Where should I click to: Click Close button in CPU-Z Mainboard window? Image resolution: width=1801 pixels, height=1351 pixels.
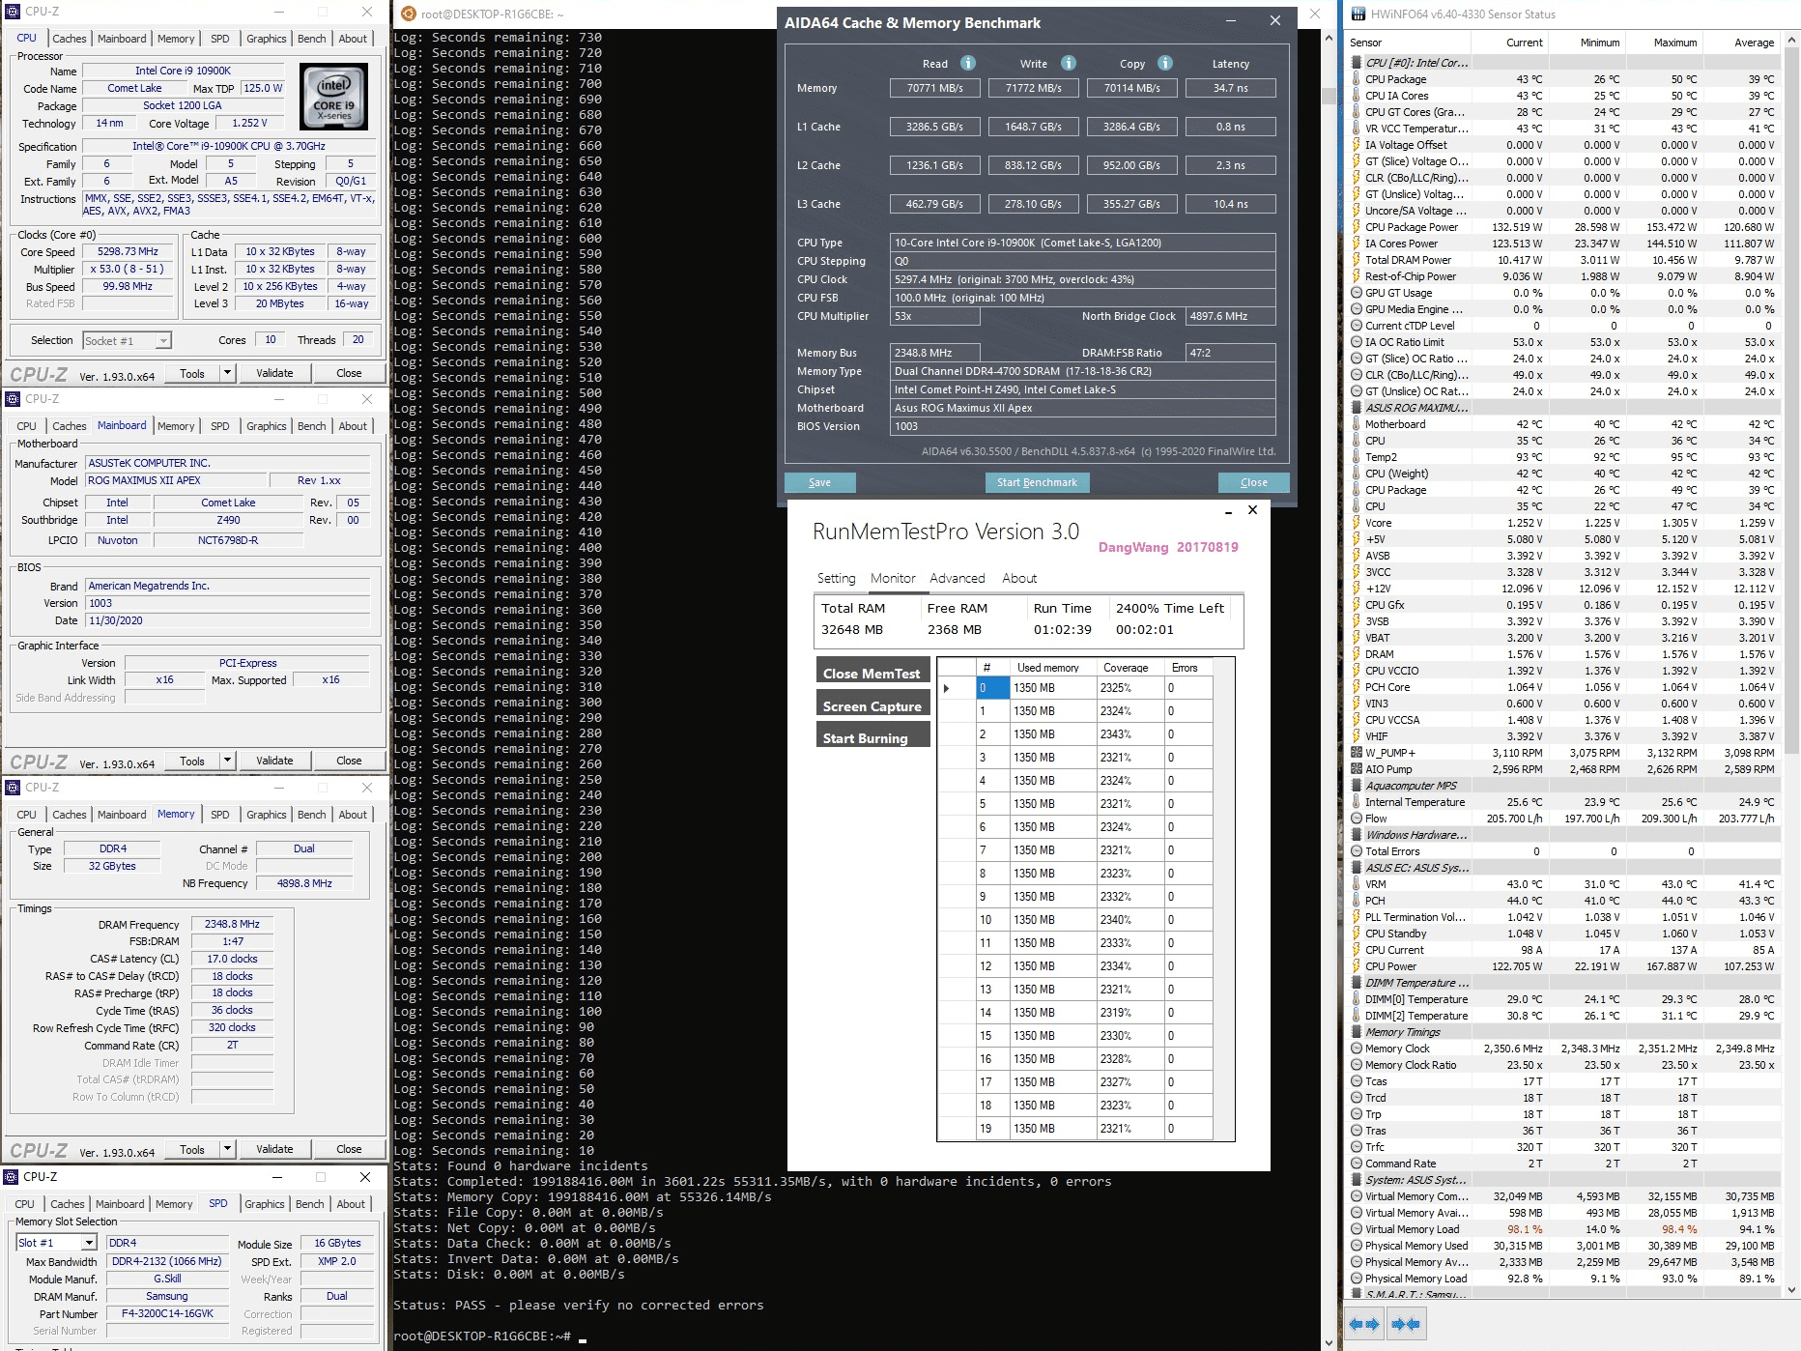[x=349, y=761]
